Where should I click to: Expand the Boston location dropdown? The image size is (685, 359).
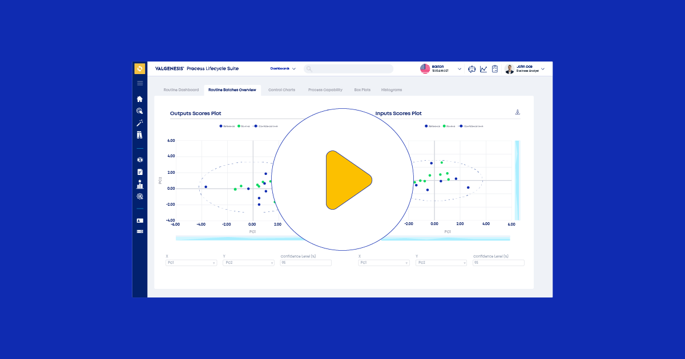pos(460,69)
